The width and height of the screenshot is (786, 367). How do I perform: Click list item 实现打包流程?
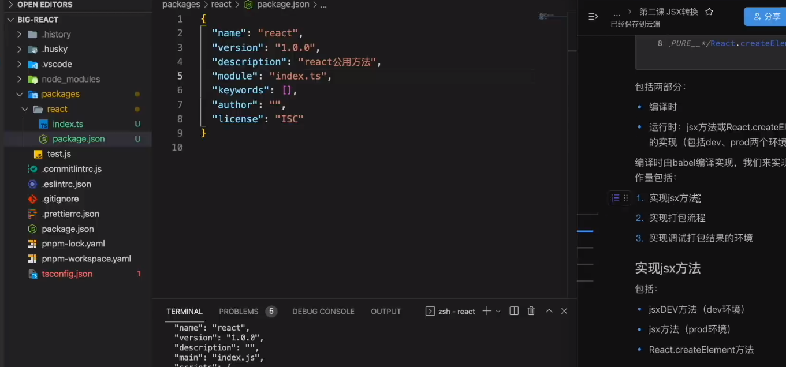click(677, 218)
